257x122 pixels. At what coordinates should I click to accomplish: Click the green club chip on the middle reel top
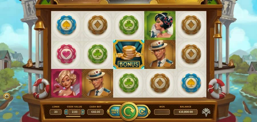tap(129, 25)
